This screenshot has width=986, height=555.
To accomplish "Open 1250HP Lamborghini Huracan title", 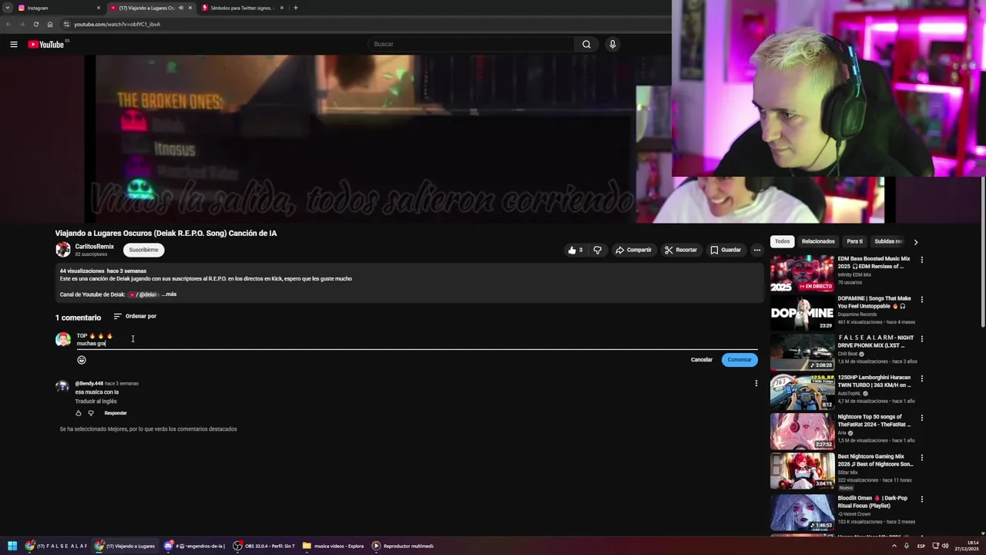I will pyautogui.click(x=874, y=381).
